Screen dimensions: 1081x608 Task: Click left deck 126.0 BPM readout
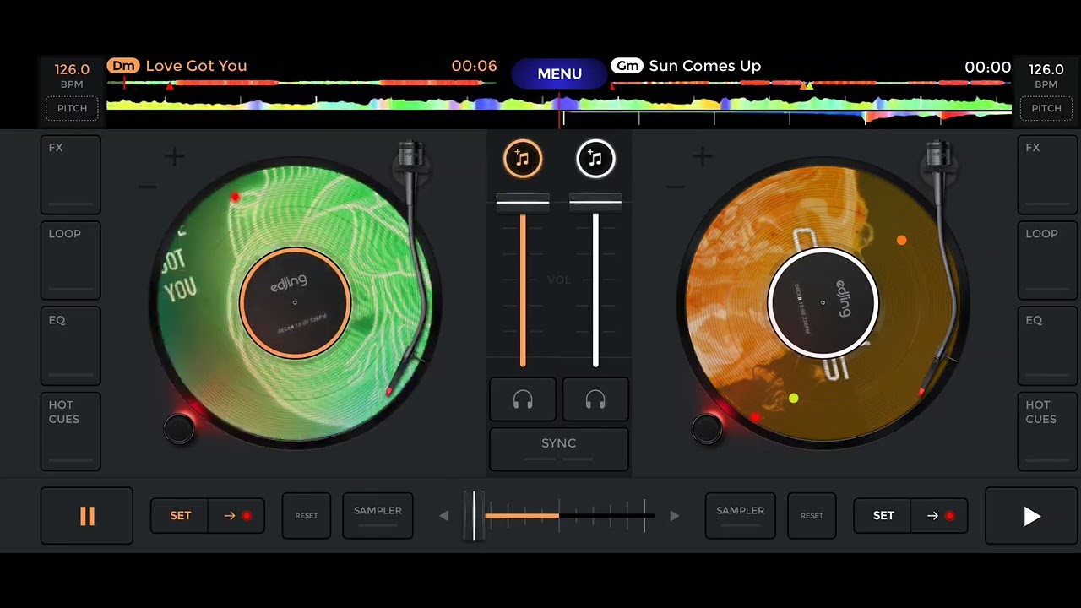coord(72,70)
